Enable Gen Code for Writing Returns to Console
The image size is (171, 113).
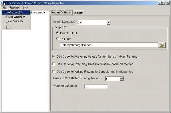point(54,71)
